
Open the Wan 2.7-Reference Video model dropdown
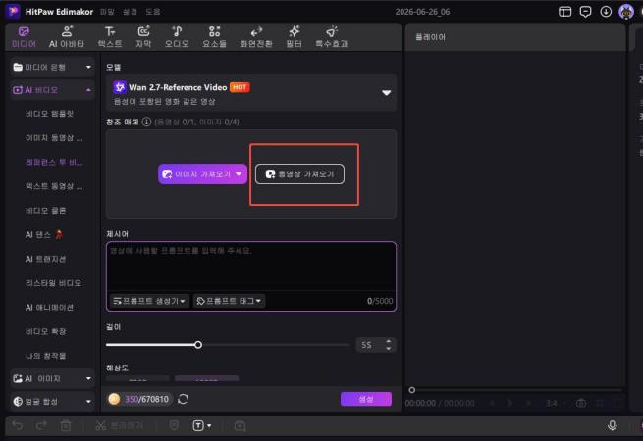click(x=251, y=93)
